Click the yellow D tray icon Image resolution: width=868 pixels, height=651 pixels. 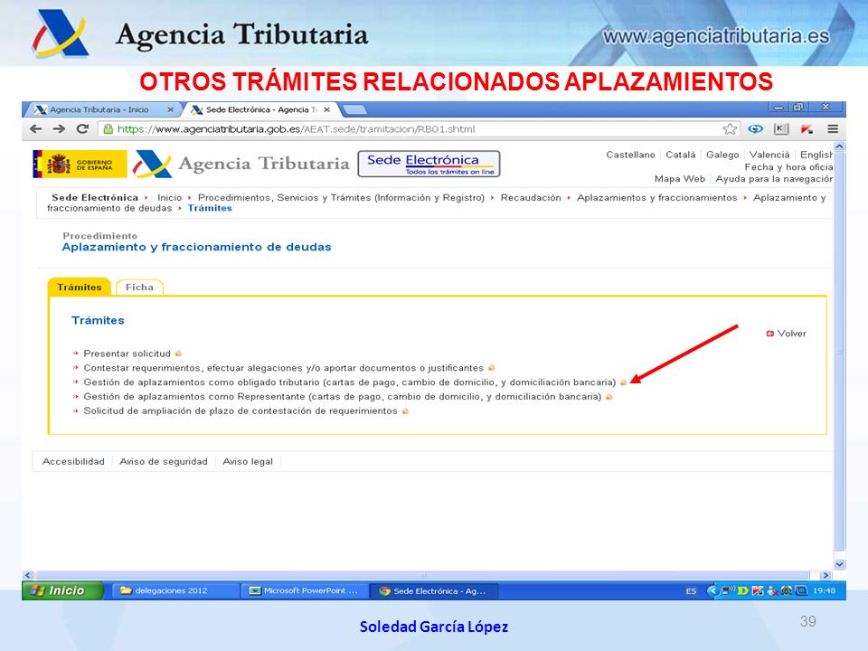click(x=743, y=590)
